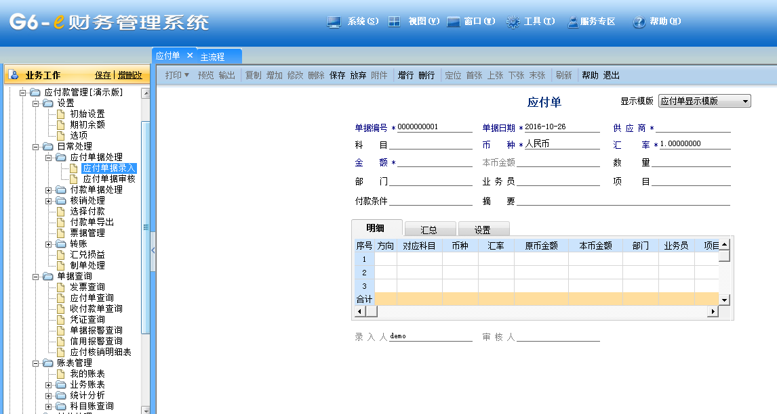Click the 服务专区 person icon
Image resolution: width=777 pixels, height=414 pixels.
tap(573, 22)
